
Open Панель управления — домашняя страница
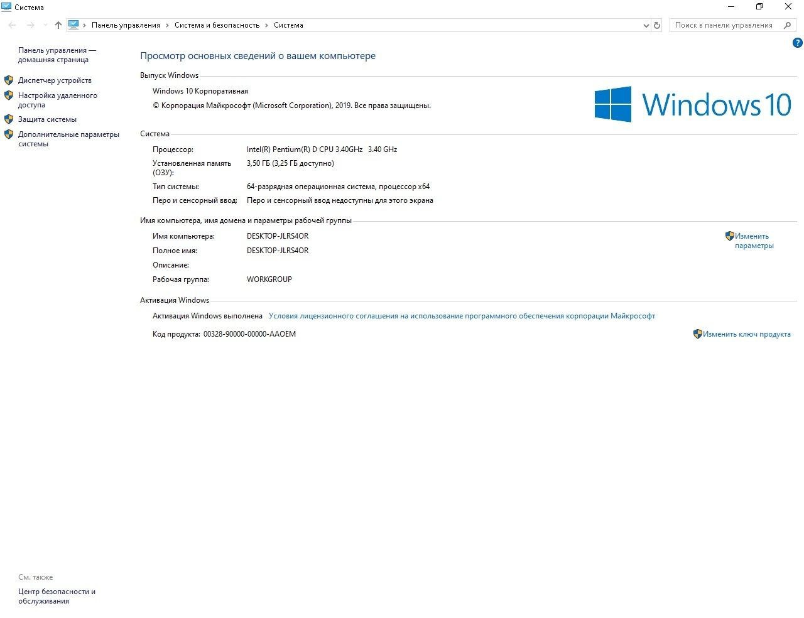(x=57, y=55)
